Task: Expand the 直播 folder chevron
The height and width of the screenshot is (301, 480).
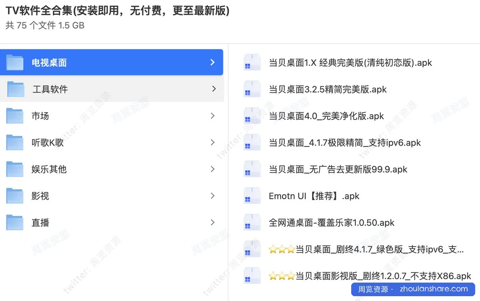Action: pyautogui.click(x=212, y=223)
